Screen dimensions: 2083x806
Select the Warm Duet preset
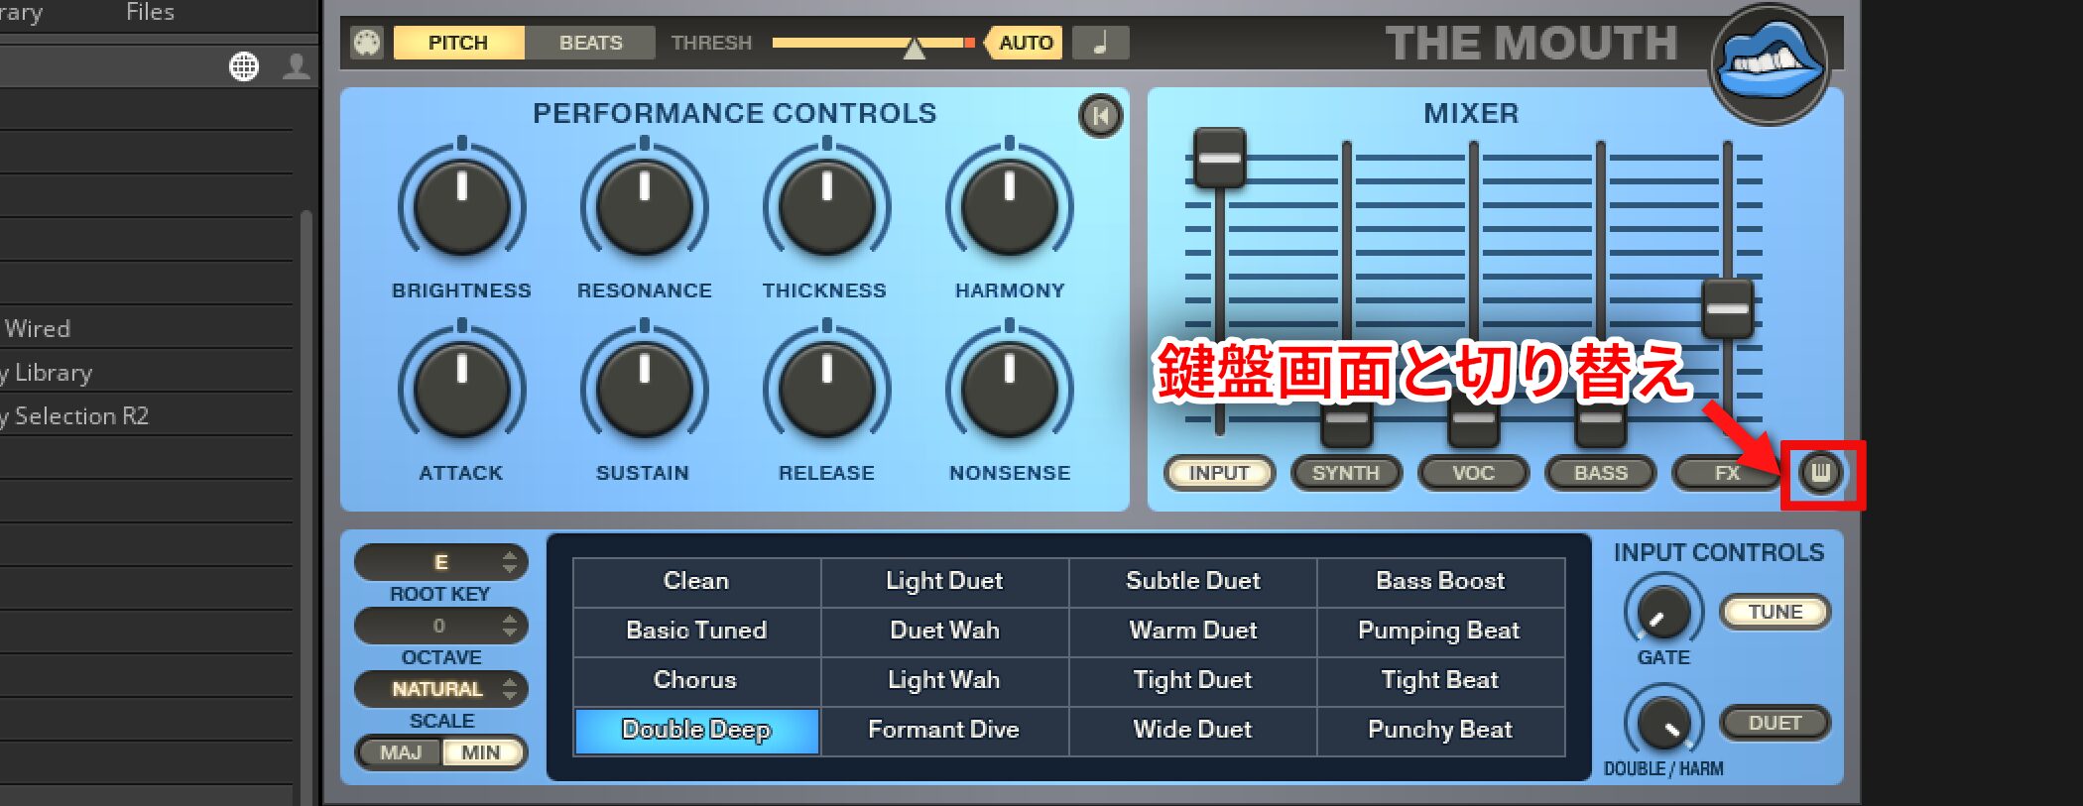(1192, 631)
